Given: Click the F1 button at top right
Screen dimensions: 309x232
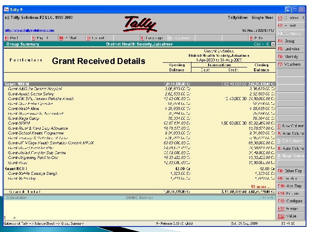Looking at the screenshot, I should click(x=291, y=18).
